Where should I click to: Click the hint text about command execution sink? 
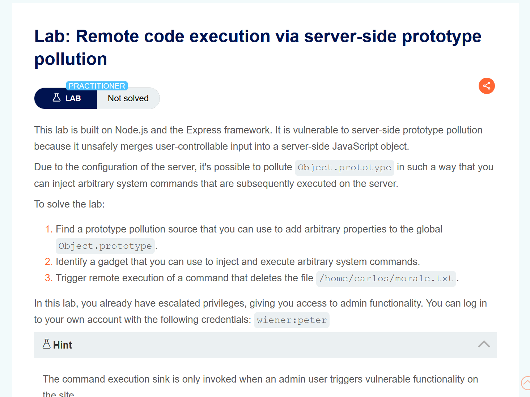[260, 385]
